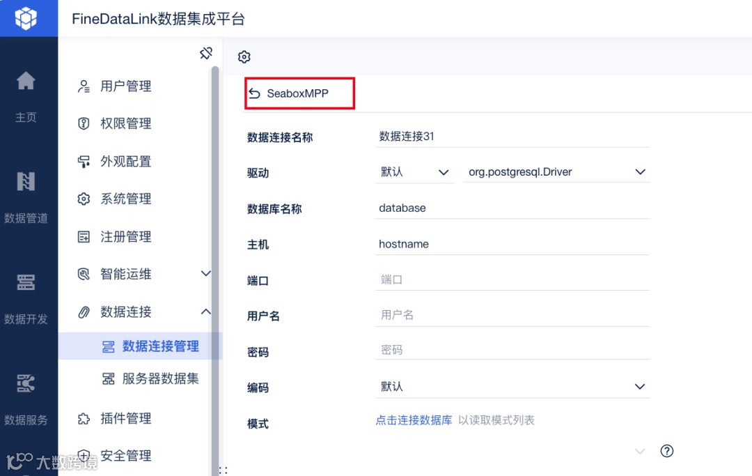
Task: Open the 数据管道 pipeline icon
Action: click(x=26, y=181)
